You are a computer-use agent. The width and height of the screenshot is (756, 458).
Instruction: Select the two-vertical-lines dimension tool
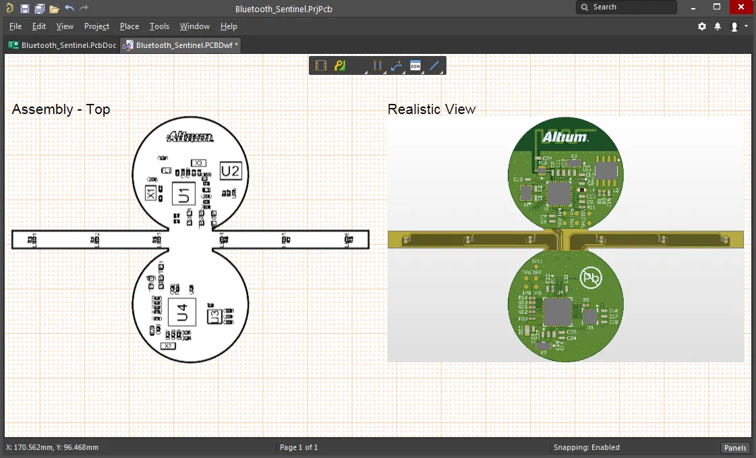point(378,65)
